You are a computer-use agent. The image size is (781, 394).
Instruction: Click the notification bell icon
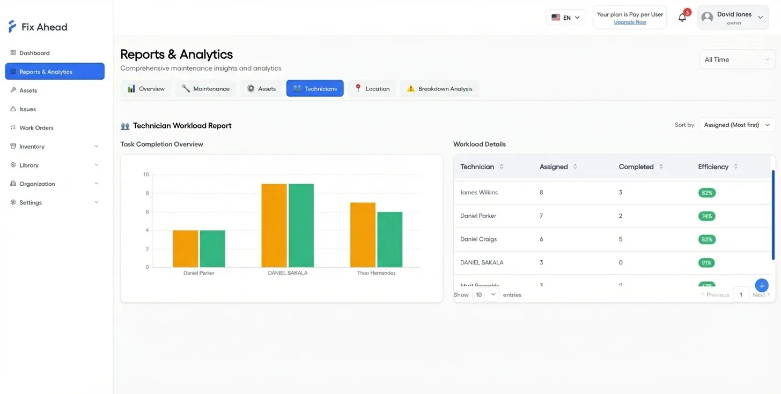pos(682,18)
